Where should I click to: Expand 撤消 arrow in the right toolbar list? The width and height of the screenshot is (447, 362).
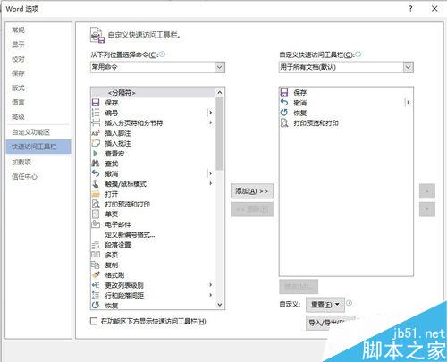click(x=409, y=103)
